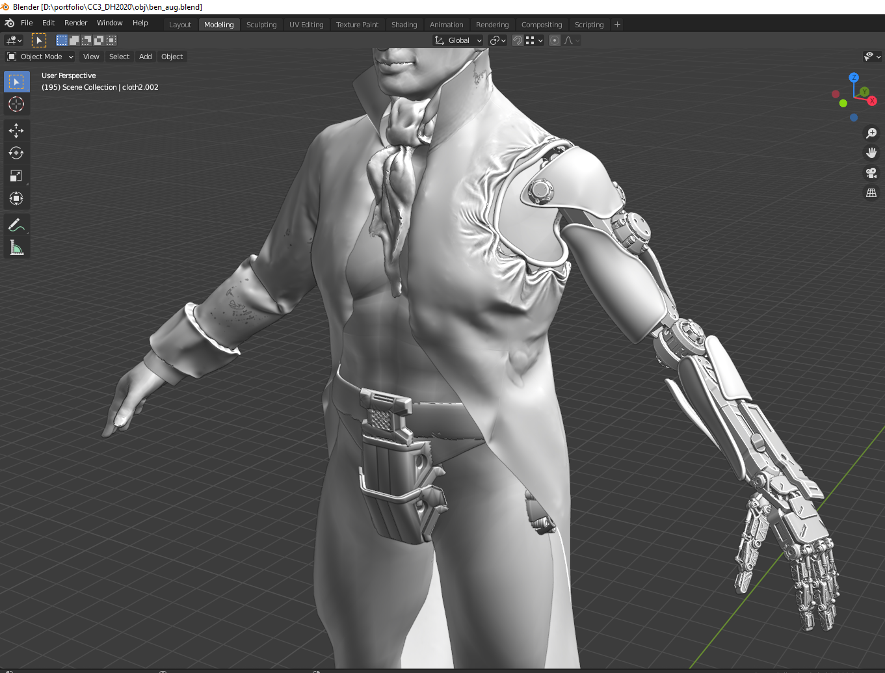
Task: Toggle snapping magnet button
Action: pos(518,40)
